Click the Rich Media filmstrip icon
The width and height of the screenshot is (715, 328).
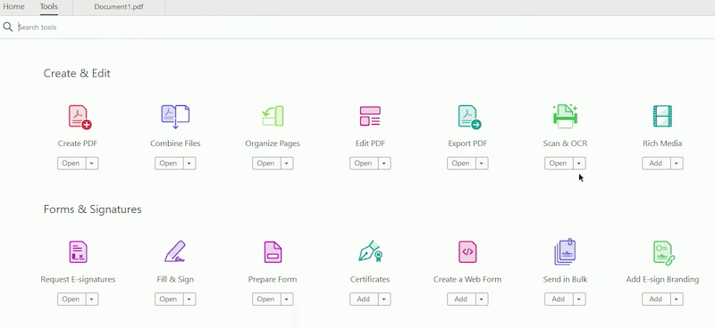pos(662,116)
